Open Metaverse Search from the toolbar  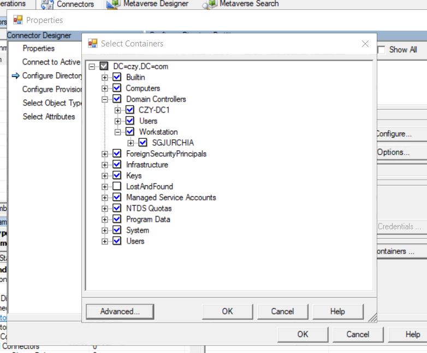point(240,4)
